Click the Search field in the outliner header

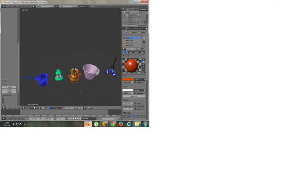click(136, 9)
